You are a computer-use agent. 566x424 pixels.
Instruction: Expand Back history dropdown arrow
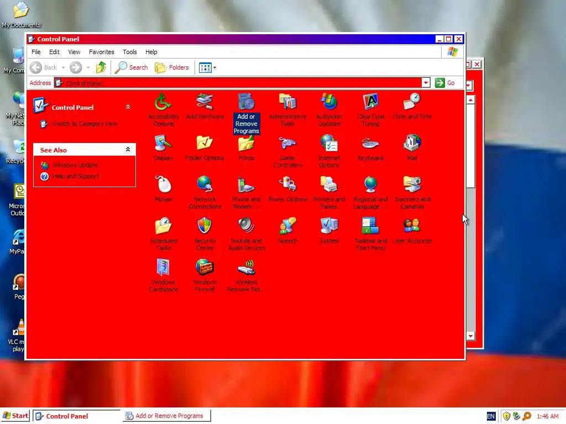pos(63,67)
